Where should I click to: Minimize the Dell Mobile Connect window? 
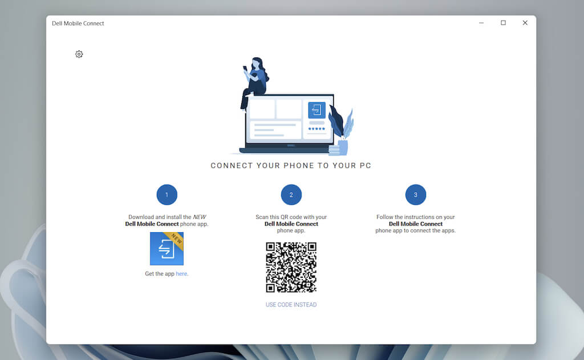tap(481, 23)
